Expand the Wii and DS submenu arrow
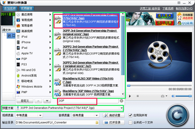Viewport: 195px width, 129px height. 50,70
